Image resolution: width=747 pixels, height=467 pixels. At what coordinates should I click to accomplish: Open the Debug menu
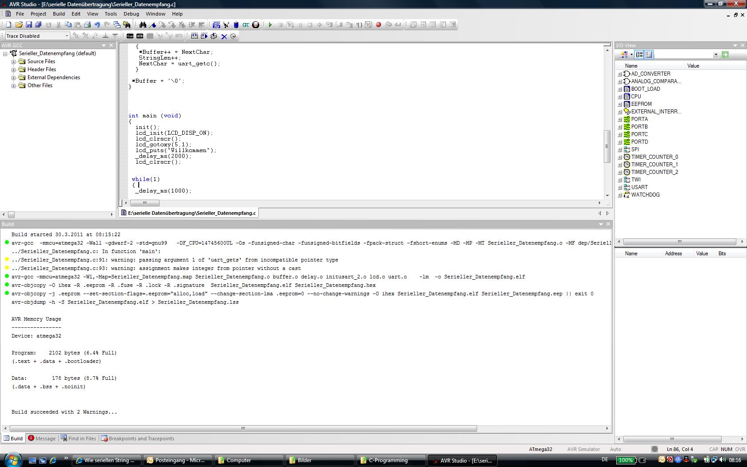point(131,14)
